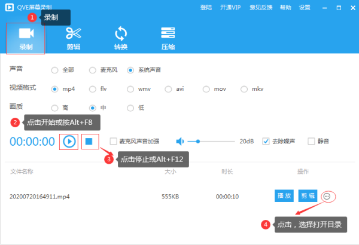Select 麦克风 sound source radio button

(93, 70)
